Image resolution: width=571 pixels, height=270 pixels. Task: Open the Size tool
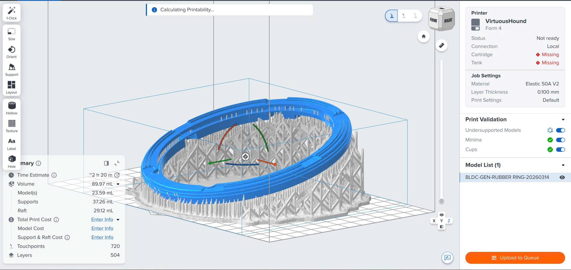(12, 34)
